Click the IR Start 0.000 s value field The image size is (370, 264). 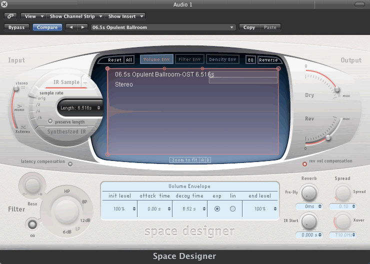(x=309, y=235)
